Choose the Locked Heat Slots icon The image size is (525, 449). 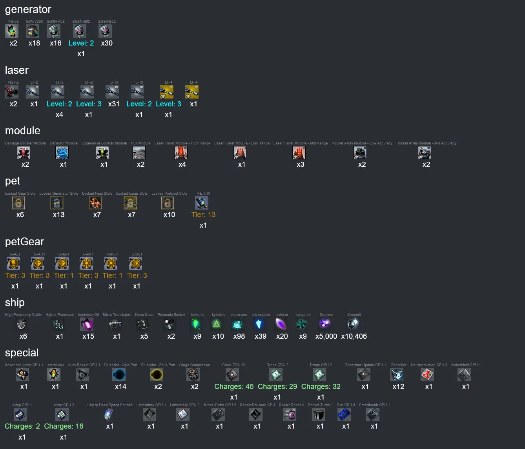click(95, 203)
